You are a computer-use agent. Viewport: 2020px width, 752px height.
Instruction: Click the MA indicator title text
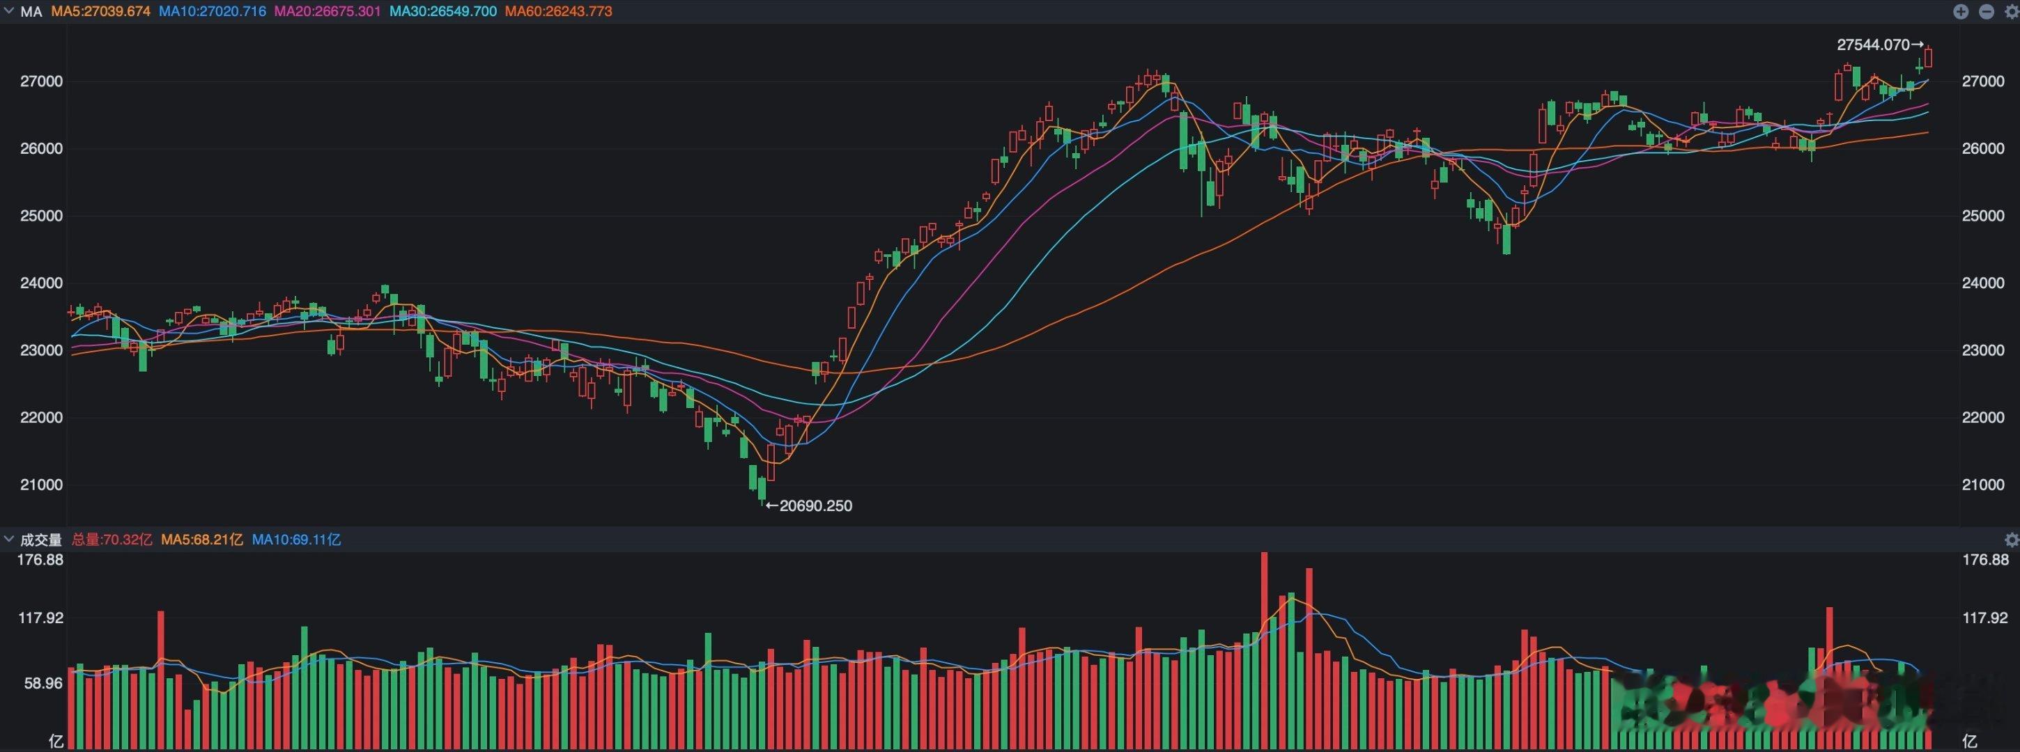[31, 12]
